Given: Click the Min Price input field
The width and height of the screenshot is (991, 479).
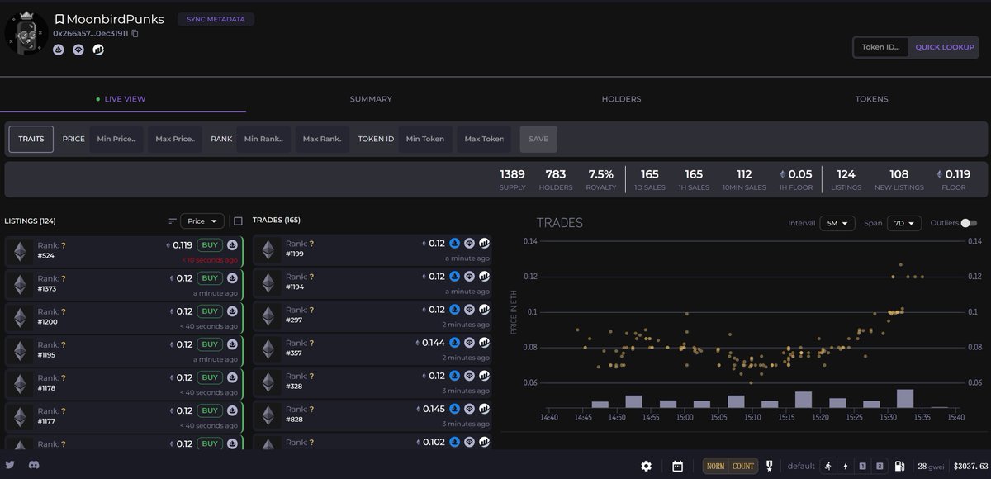Looking at the screenshot, I should (x=116, y=139).
